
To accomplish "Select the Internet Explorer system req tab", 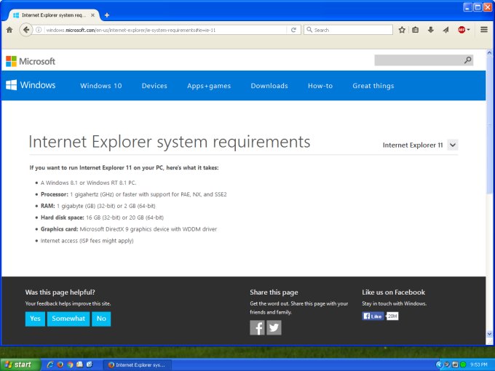I will [x=54, y=15].
